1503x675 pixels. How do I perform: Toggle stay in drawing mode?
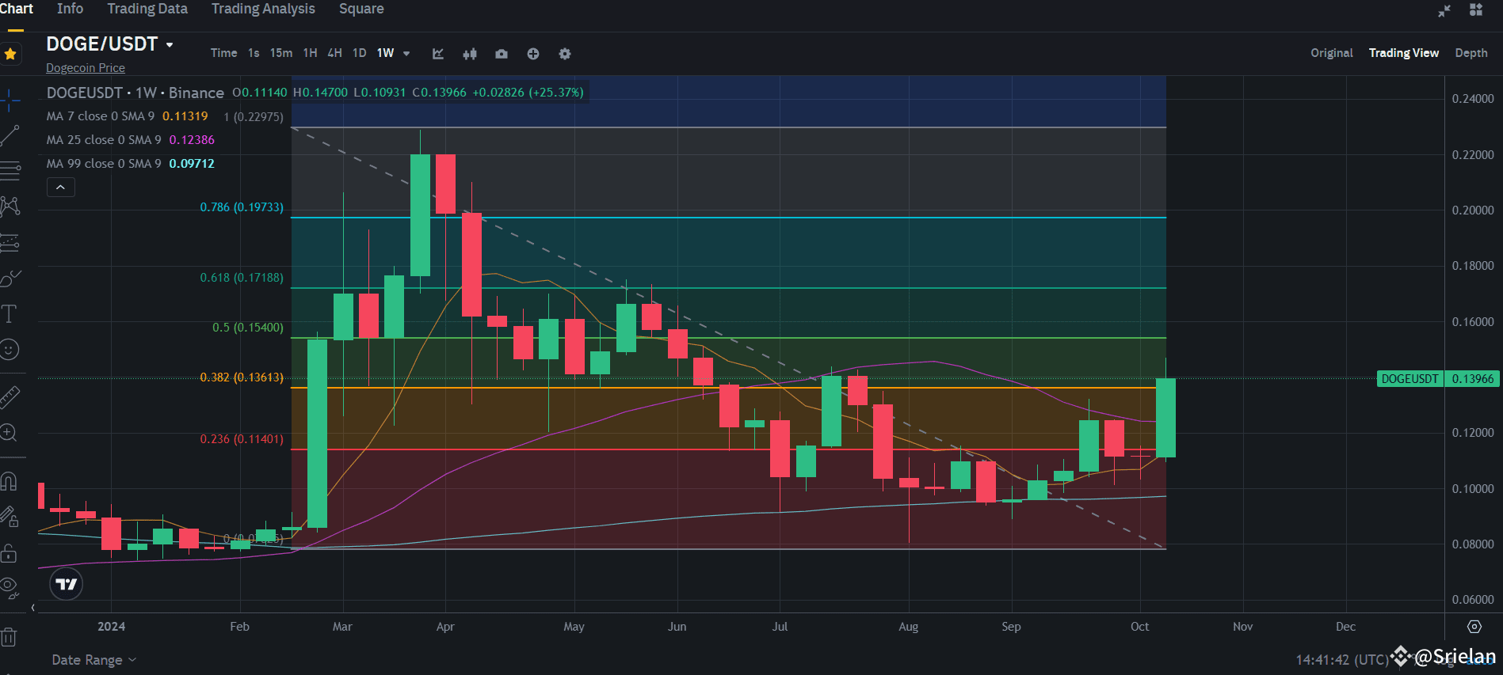pos(10,517)
